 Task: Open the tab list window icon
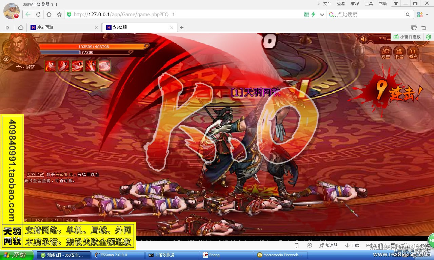(x=414, y=27)
